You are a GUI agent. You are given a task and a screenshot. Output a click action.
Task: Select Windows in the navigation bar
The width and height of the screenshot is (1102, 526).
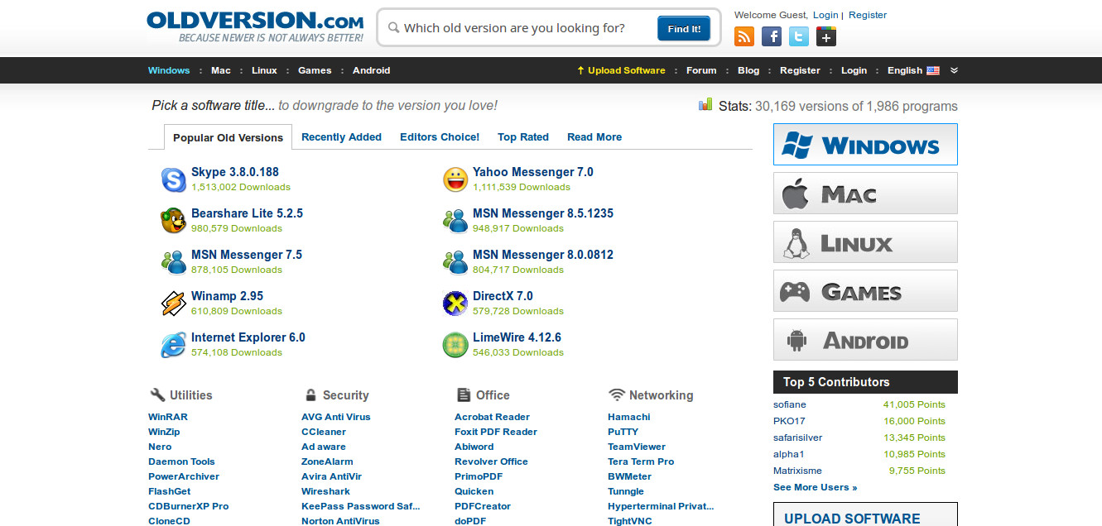pos(169,70)
